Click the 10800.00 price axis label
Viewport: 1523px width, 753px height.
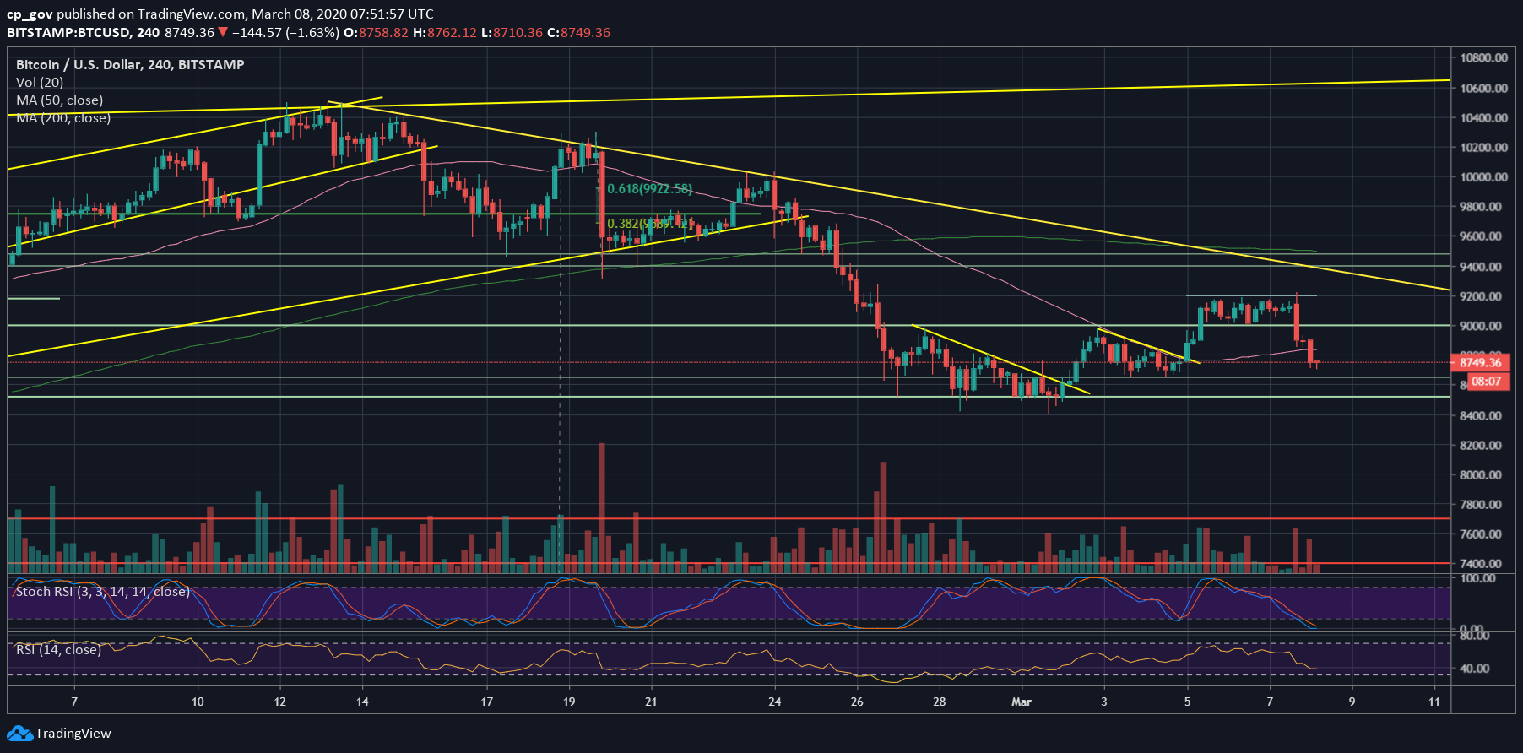tap(1483, 57)
